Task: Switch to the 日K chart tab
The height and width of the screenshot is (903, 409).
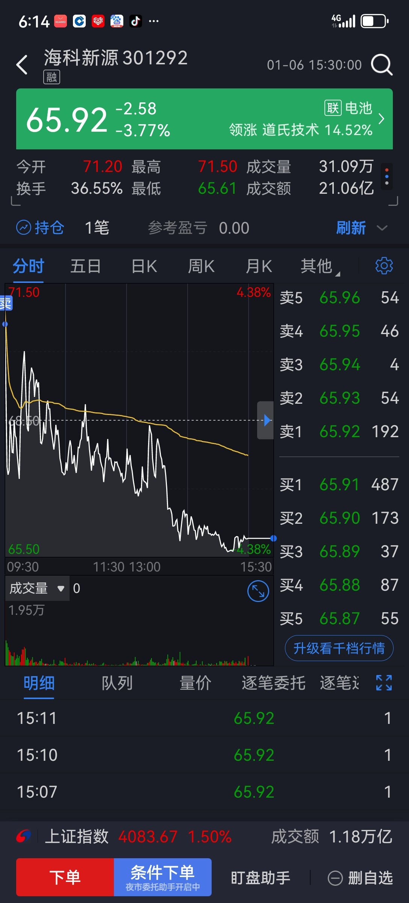Action: tap(144, 266)
